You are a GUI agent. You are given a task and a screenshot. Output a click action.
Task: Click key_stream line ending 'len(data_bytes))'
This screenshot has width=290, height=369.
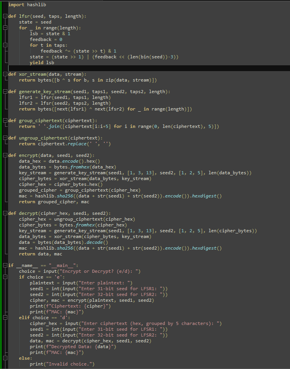135,173
